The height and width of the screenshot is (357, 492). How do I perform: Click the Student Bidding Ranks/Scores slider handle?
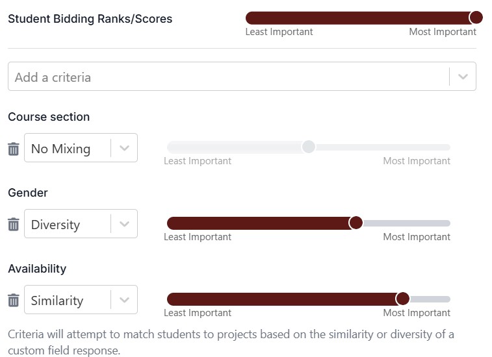pyautogui.click(x=476, y=18)
